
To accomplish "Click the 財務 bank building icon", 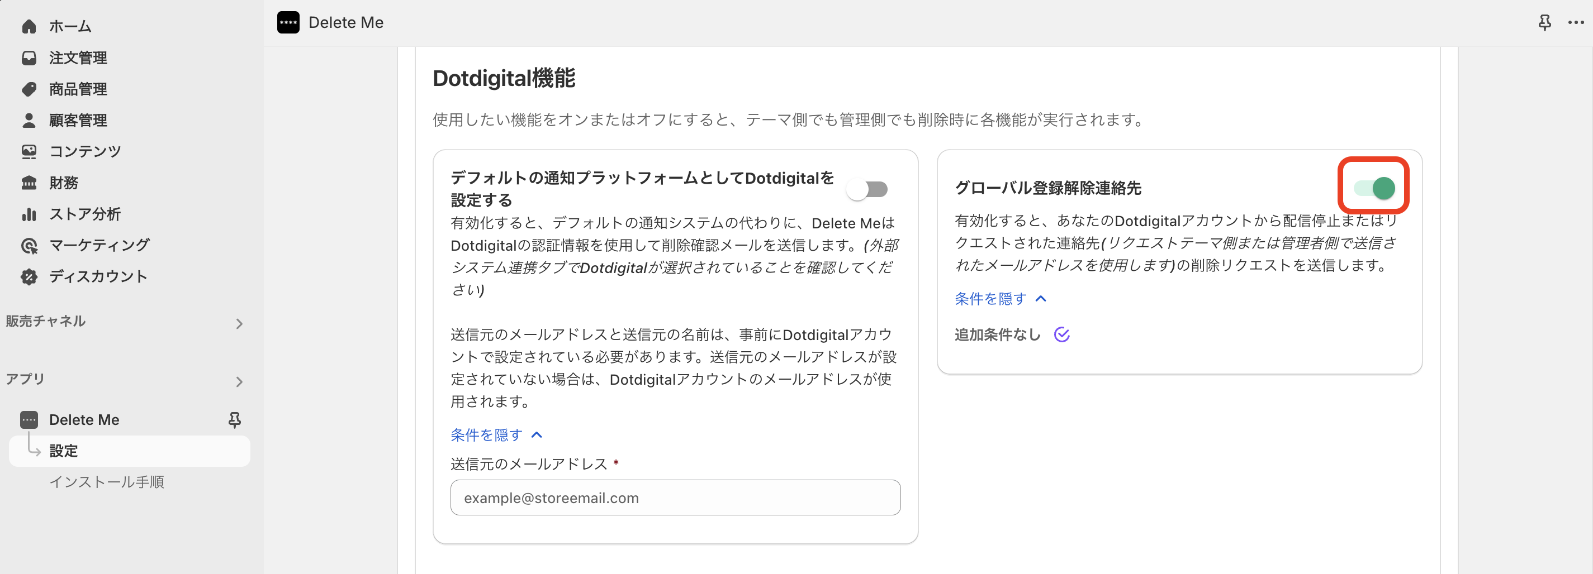I will [x=29, y=183].
